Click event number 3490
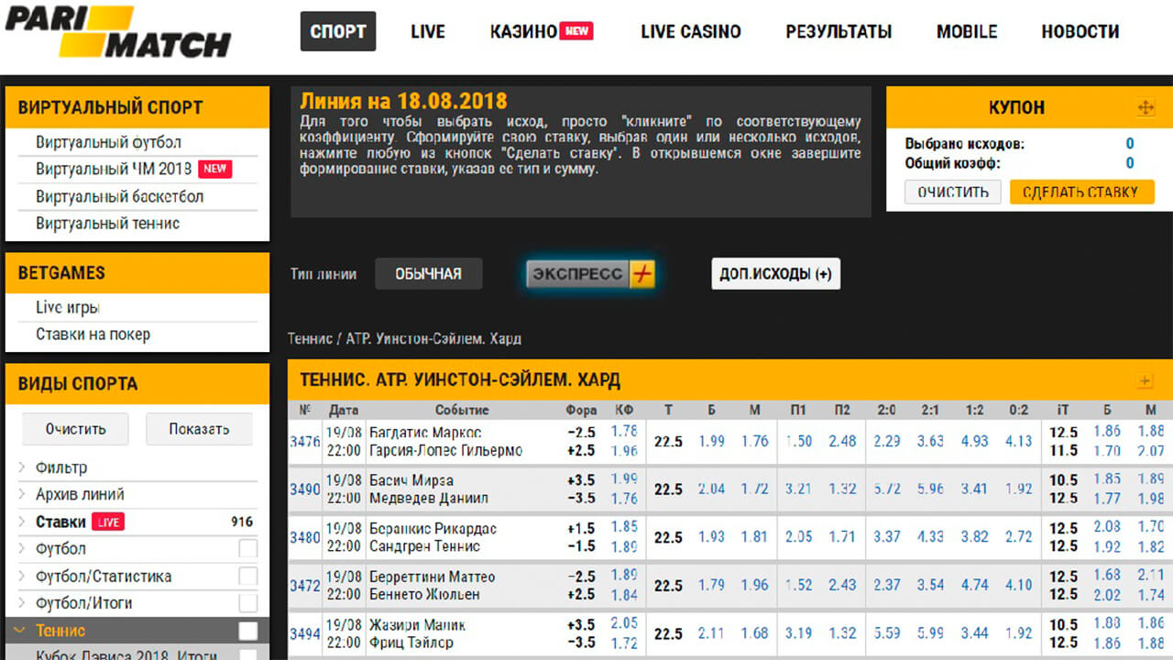 coord(305,489)
